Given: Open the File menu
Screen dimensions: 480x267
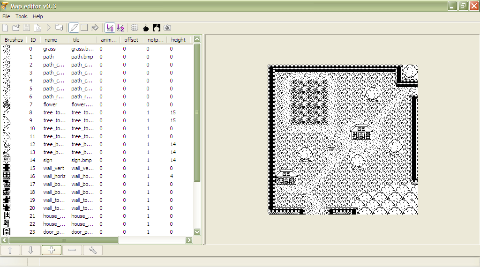Looking at the screenshot, I should point(6,16).
